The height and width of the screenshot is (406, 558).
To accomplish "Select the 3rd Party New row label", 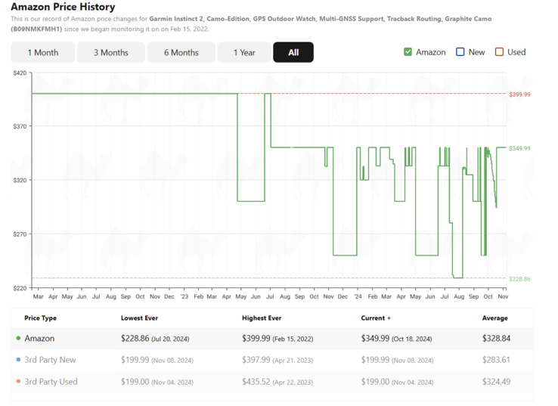I will point(50,360).
